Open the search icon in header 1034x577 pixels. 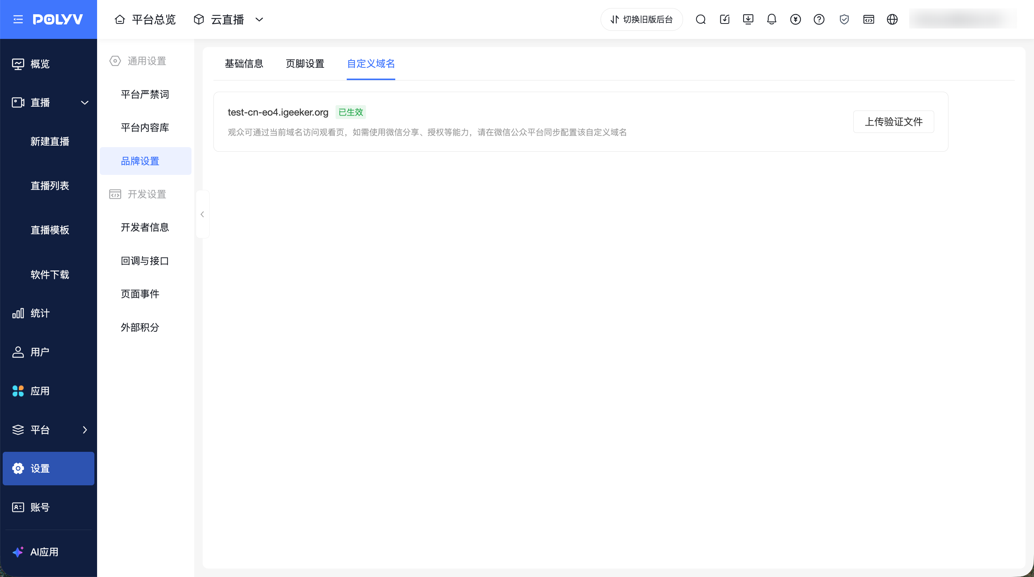coord(701,19)
